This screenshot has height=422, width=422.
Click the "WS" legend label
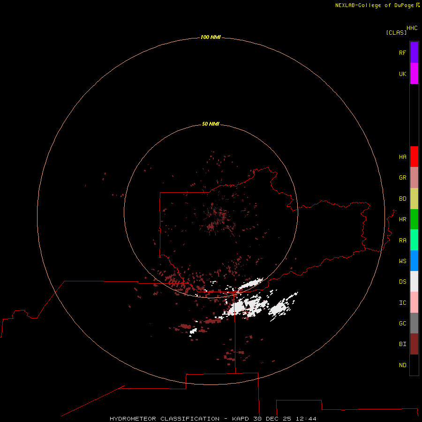(403, 261)
